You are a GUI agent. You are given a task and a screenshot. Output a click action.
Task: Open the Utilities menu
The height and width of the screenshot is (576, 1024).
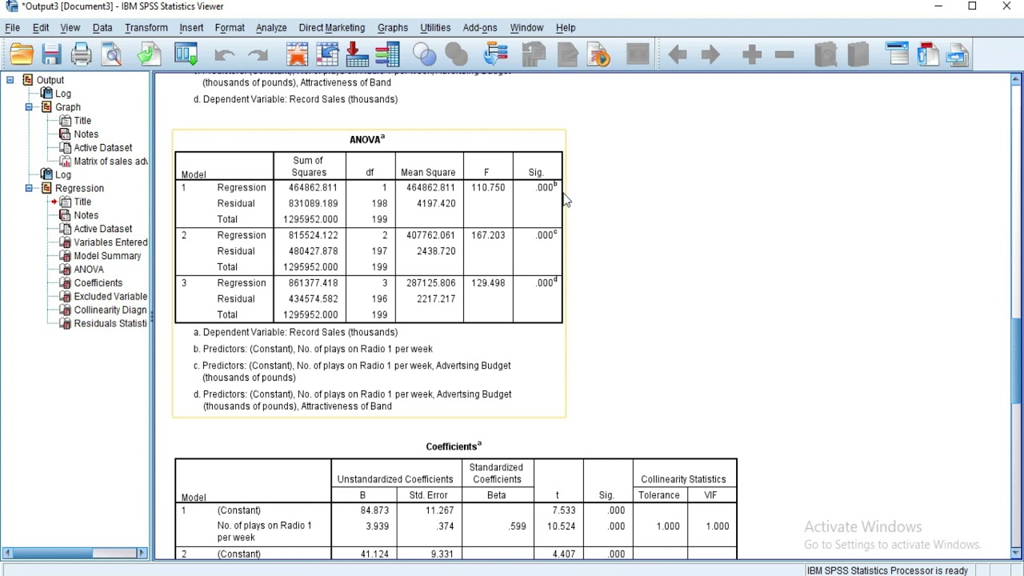pyautogui.click(x=435, y=27)
